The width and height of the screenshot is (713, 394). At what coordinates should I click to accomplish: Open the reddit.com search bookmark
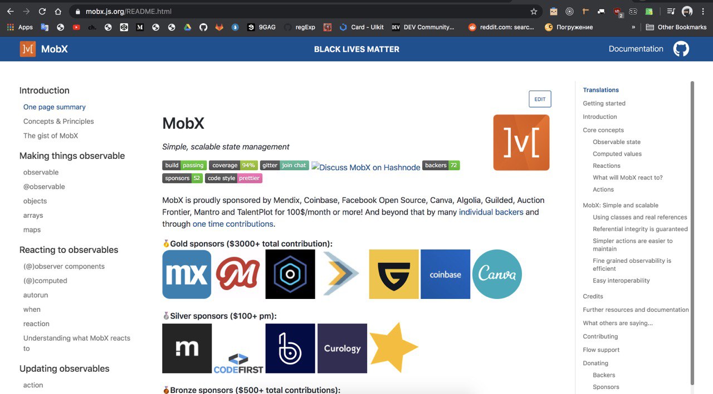pyautogui.click(x=501, y=27)
